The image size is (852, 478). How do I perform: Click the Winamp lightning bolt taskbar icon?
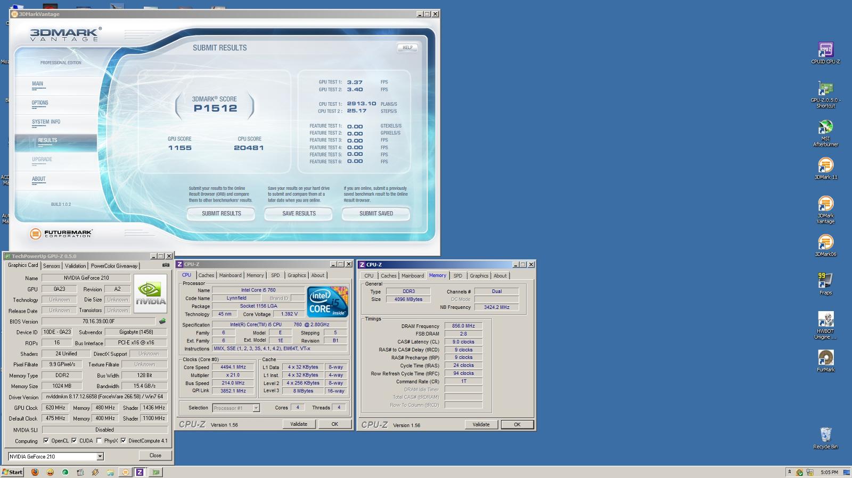[x=95, y=472]
